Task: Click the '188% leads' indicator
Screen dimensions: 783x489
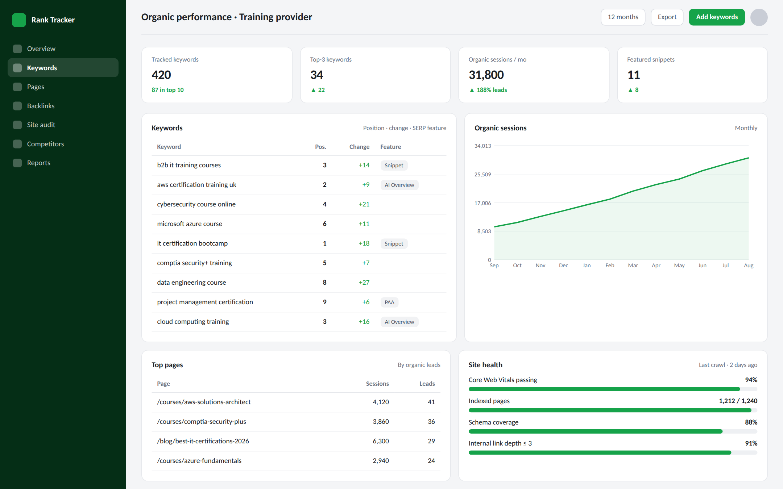Action: click(488, 90)
